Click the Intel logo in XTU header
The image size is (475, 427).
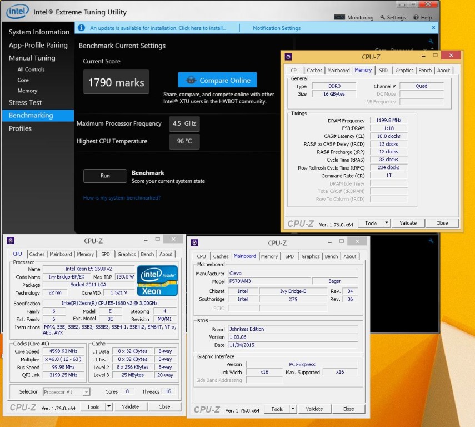pos(18,12)
